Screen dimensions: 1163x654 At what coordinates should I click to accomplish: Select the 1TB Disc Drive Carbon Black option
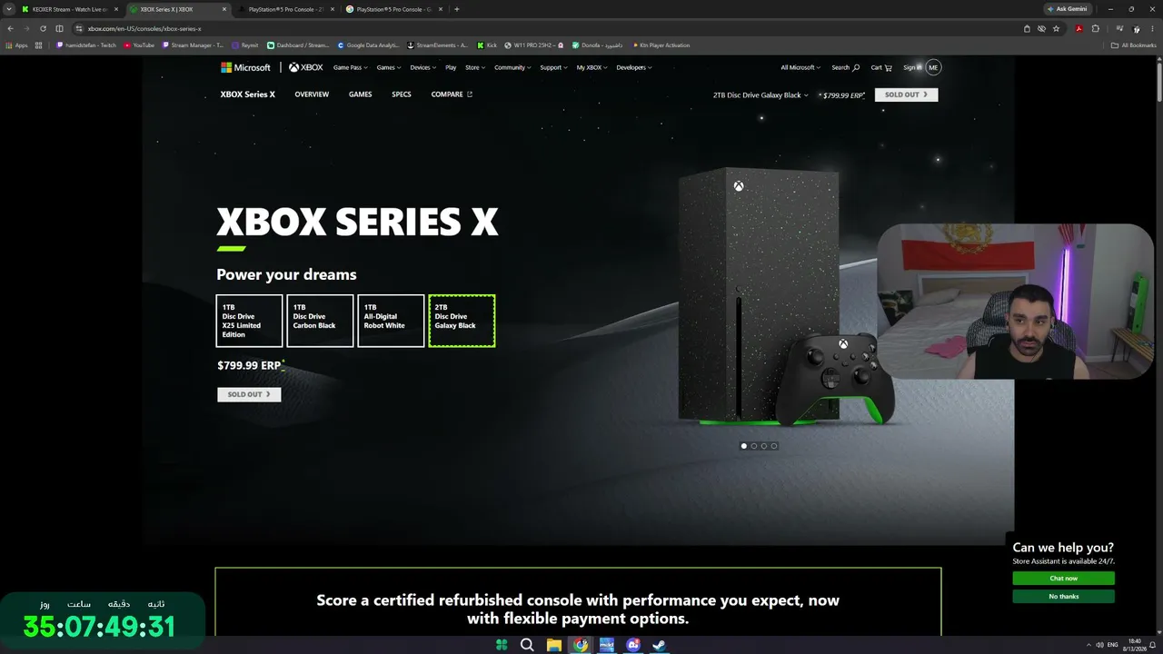pyautogui.click(x=320, y=321)
